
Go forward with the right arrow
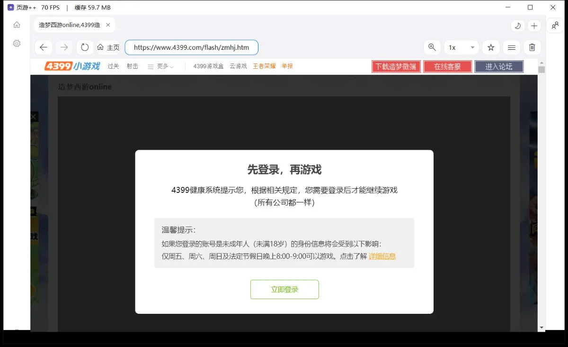pyautogui.click(x=64, y=47)
